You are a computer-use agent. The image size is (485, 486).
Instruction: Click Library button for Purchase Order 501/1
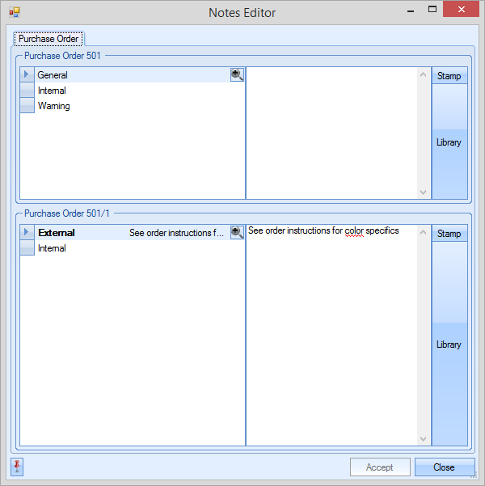click(449, 344)
